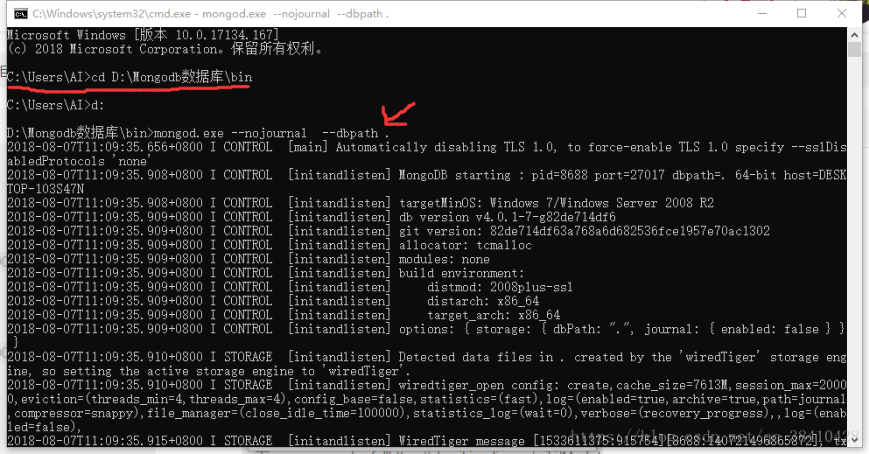Maximize the cmd.exe window
This screenshot has width=869, height=454.
pos(802,13)
